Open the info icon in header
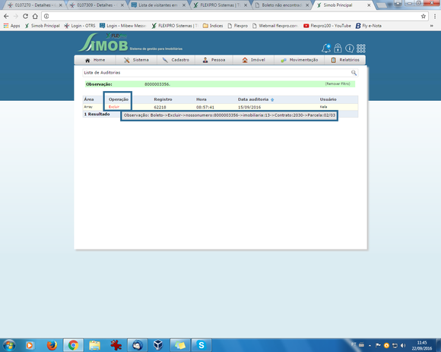441x352 pixels. point(349,49)
